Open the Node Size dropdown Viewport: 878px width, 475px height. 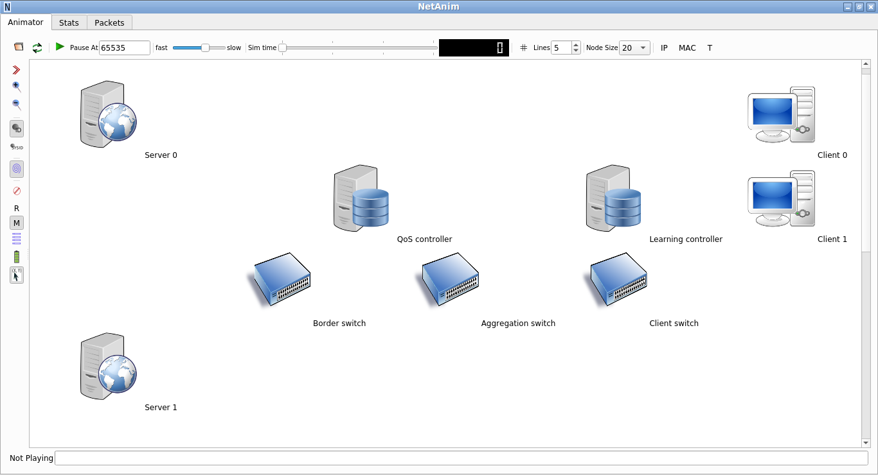(634, 47)
